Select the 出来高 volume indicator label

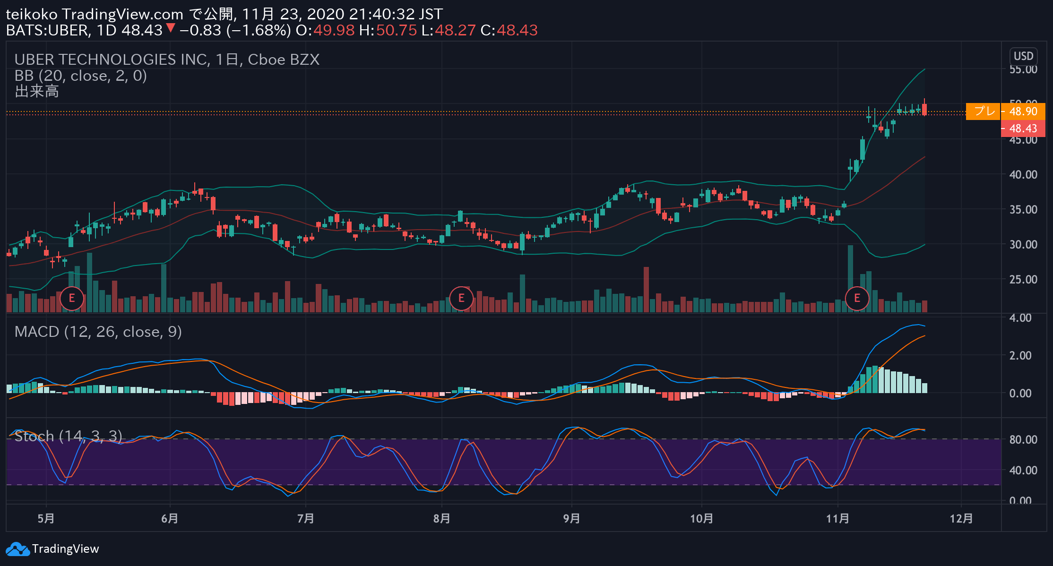coord(37,91)
